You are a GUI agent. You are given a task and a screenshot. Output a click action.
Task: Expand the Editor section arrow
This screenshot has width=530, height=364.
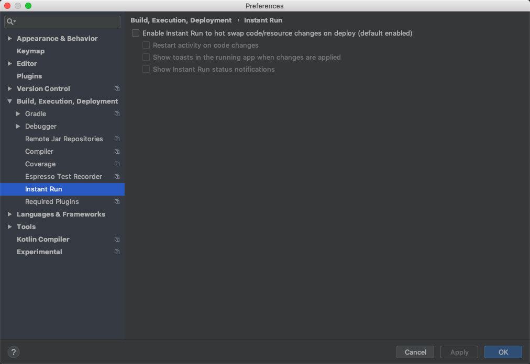coord(10,63)
